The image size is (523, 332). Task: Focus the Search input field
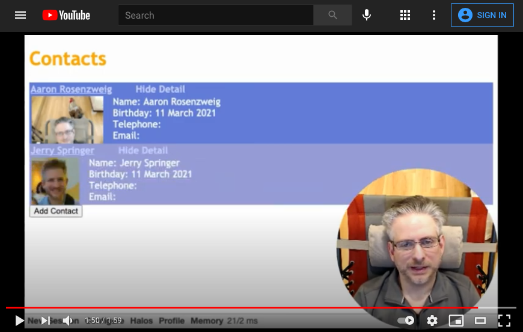(x=215, y=15)
